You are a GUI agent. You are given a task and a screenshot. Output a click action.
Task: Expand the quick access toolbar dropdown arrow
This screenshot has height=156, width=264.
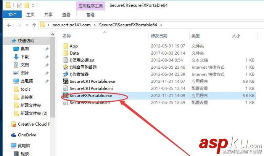(33, 6)
